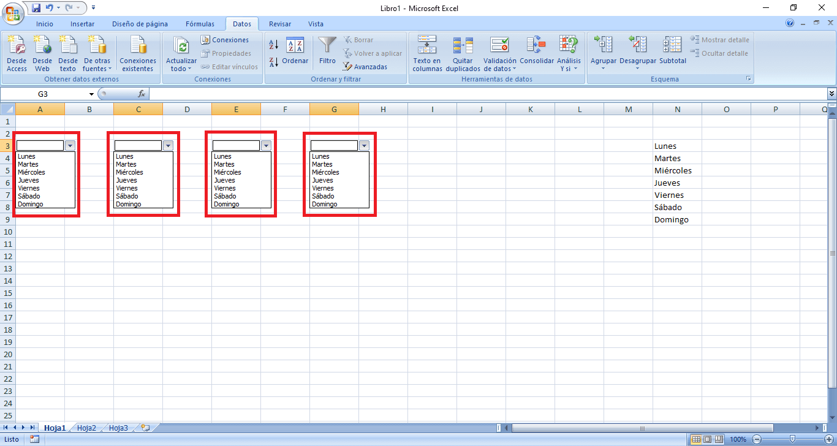Click the insert function fx button

pos(142,94)
